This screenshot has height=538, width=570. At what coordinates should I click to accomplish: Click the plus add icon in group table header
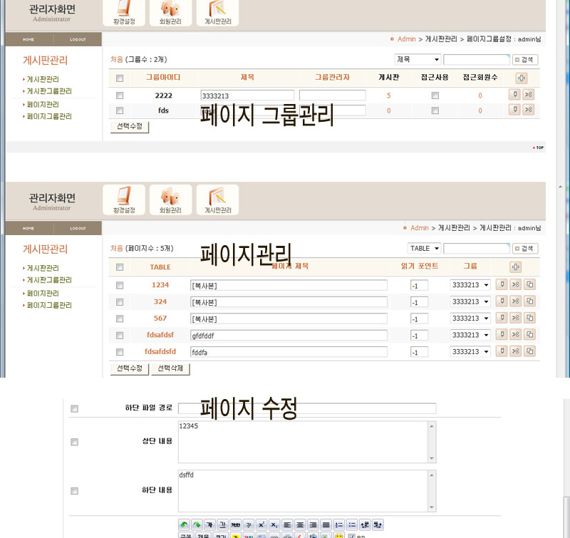pos(522,78)
